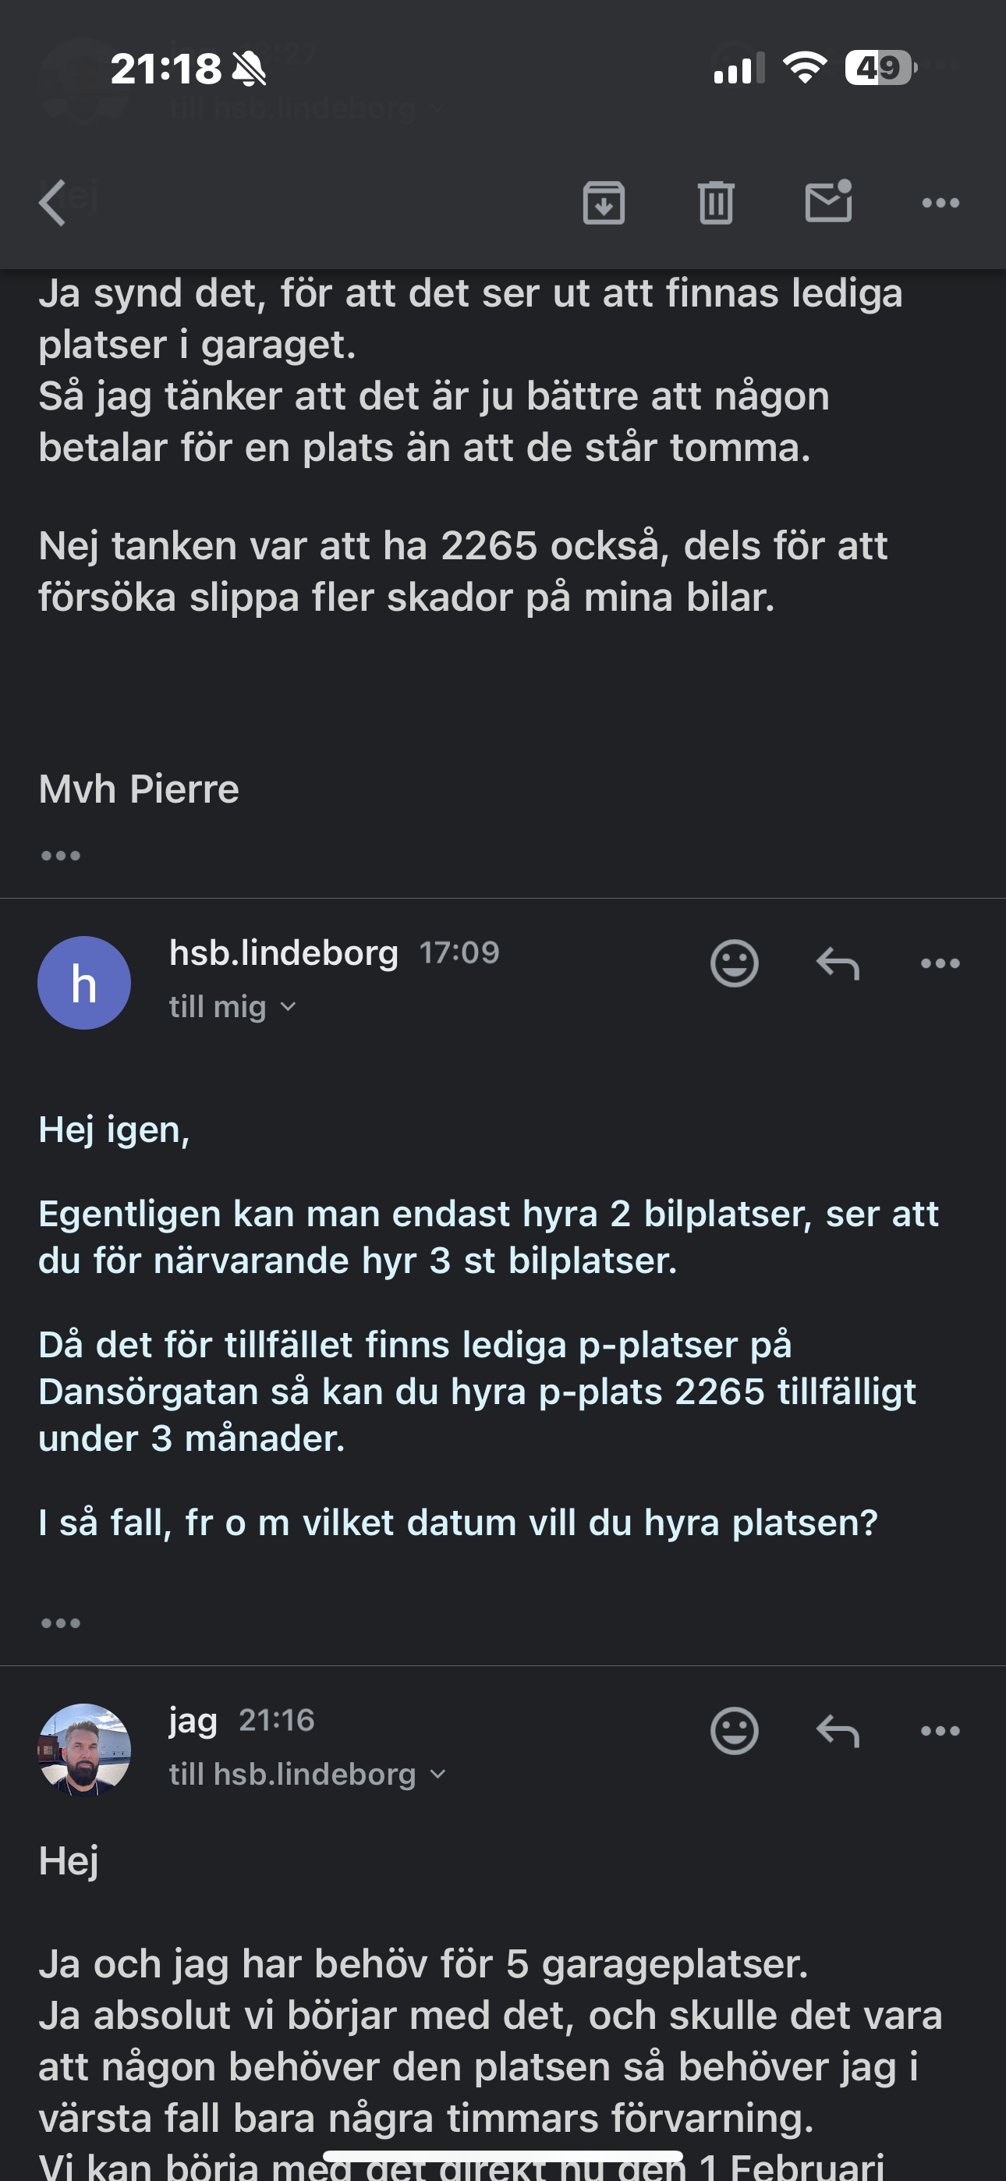
Task: Archive this email conversation
Action: [604, 202]
